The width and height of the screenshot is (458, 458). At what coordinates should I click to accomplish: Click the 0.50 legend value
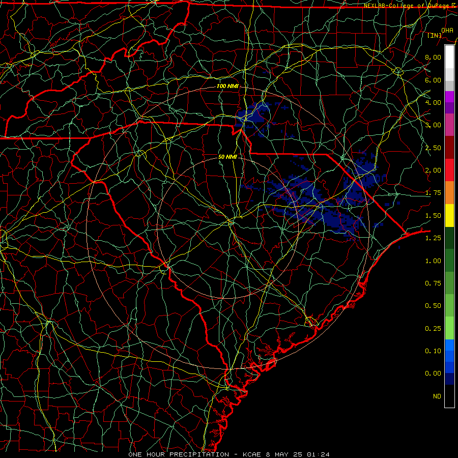[x=433, y=306]
